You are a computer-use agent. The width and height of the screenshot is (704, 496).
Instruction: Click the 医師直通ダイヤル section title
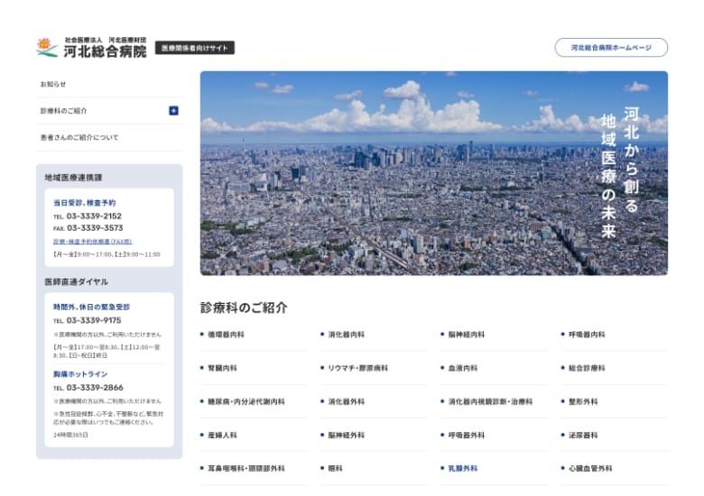(77, 282)
